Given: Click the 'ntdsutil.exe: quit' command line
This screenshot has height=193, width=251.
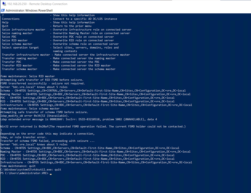Looking at the screenshot, I should pyautogui.click(x=31, y=170).
